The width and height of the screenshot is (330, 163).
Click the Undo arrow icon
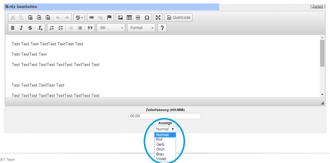point(58,18)
